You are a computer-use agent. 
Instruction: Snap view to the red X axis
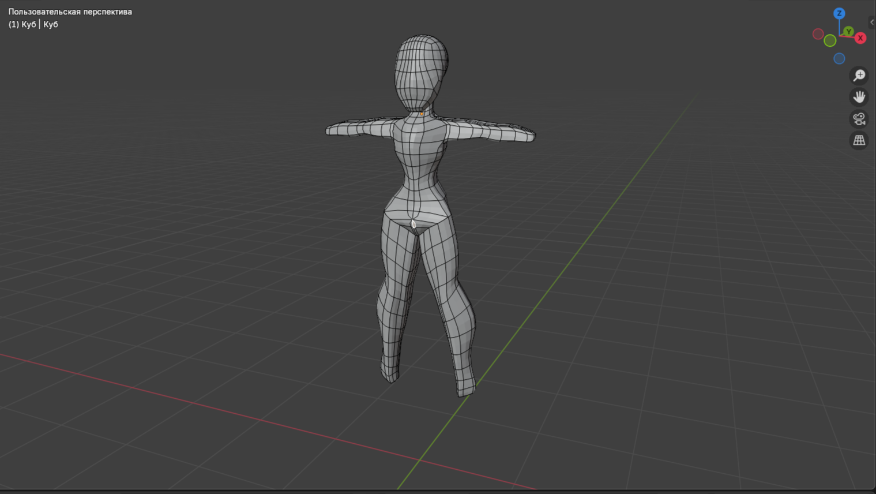(860, 38)
